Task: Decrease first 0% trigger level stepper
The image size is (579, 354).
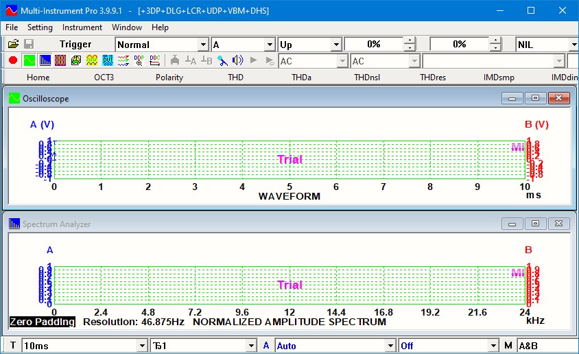Action: 410,47
